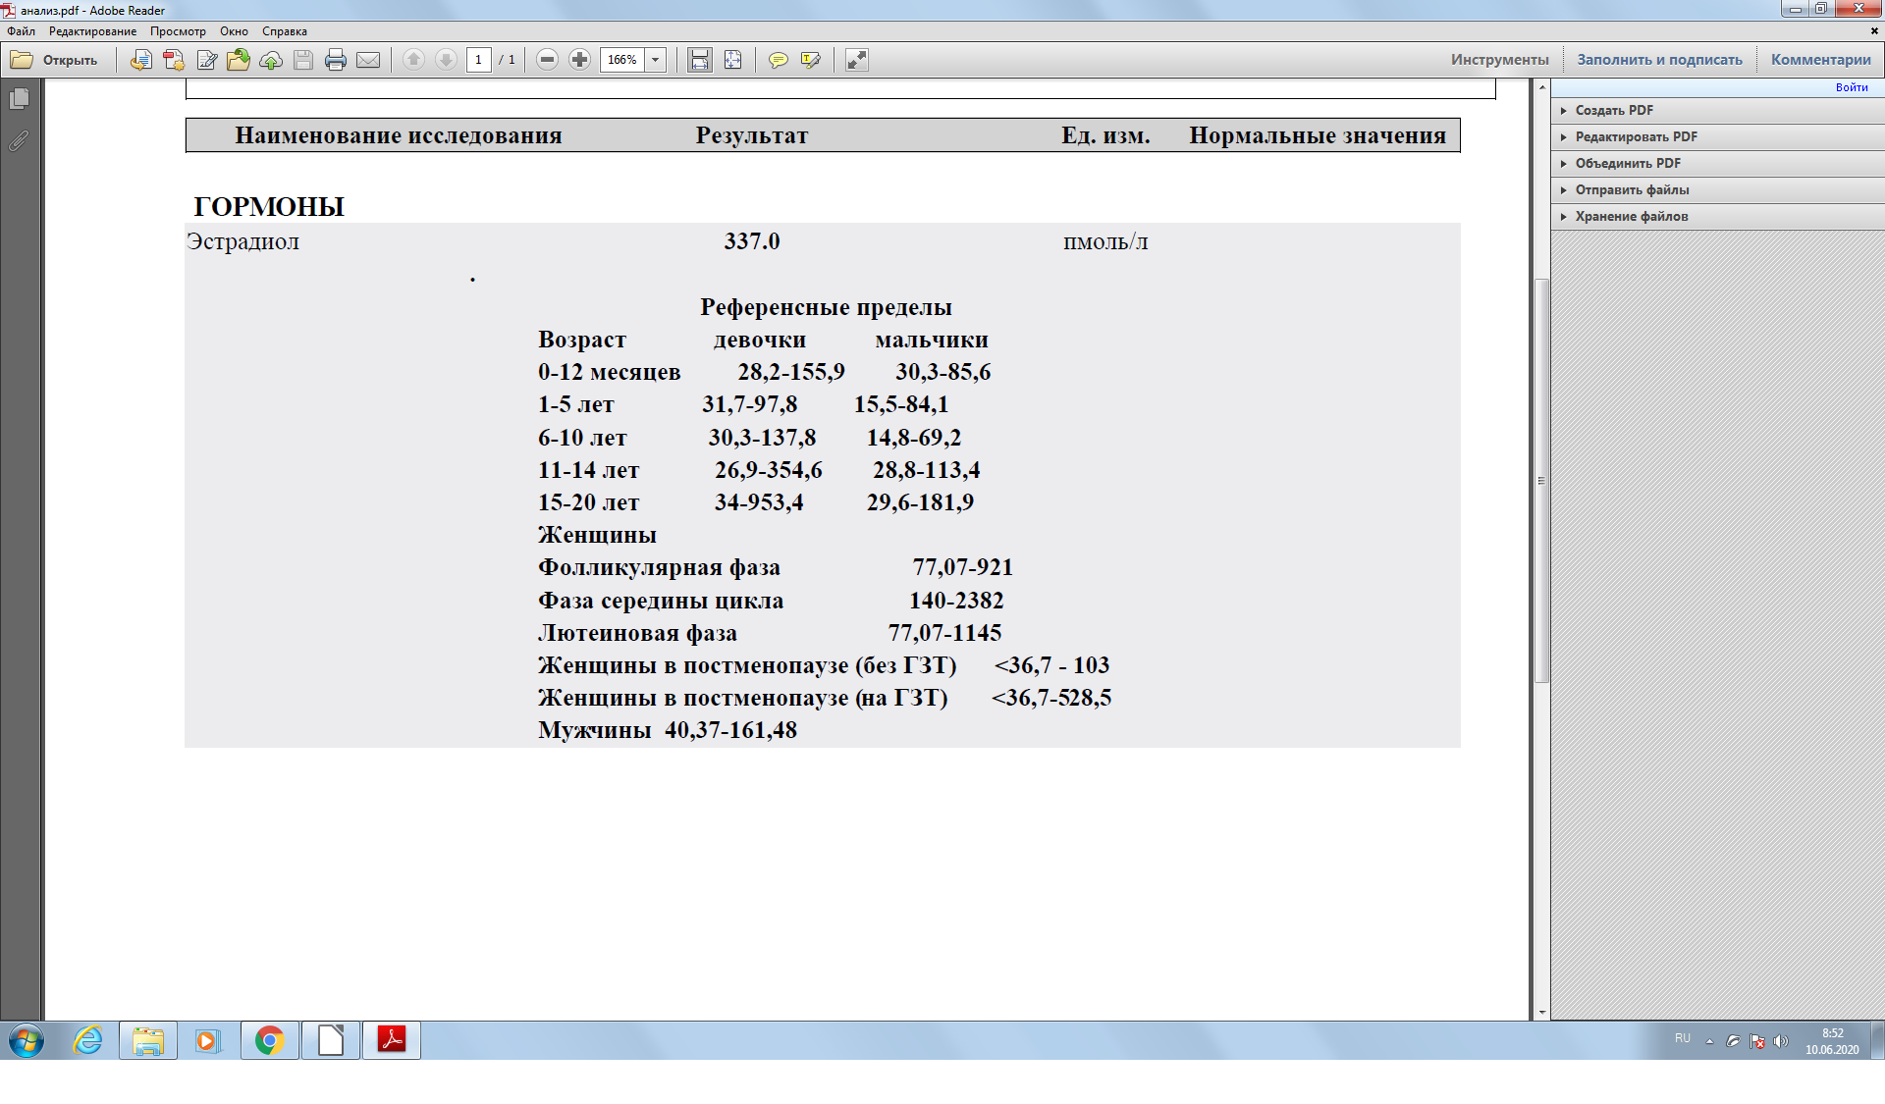Select the highlight text tool

(810, 60)
